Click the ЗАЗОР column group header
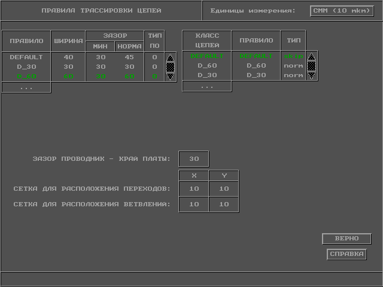The width and height of the screenshot is (383, 287). coord(115,36)
